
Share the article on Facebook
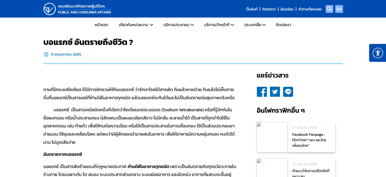tap(262, 92)
